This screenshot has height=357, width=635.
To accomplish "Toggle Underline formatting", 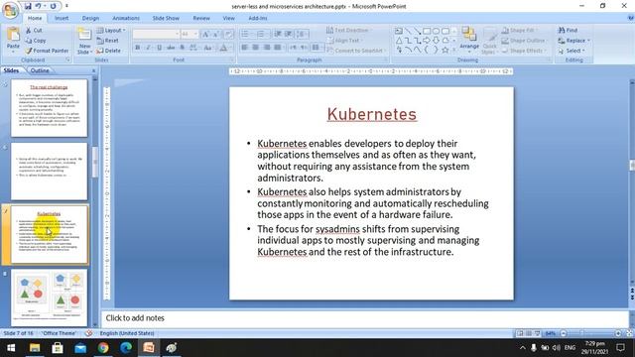I will pos(159,48).
